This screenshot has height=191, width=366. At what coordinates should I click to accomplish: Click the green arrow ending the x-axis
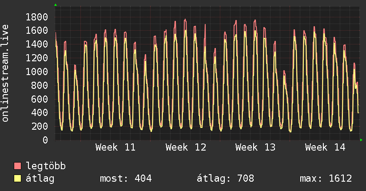click(362, 140)
